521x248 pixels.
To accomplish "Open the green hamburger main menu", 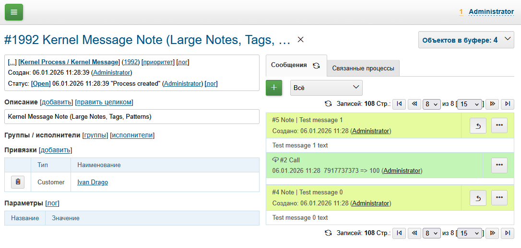I will point(14,12).
